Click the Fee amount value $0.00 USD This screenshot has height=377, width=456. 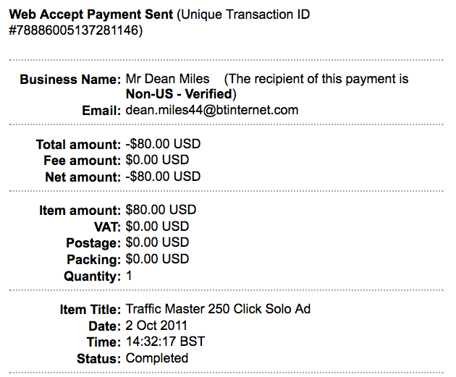coord(157,160)
